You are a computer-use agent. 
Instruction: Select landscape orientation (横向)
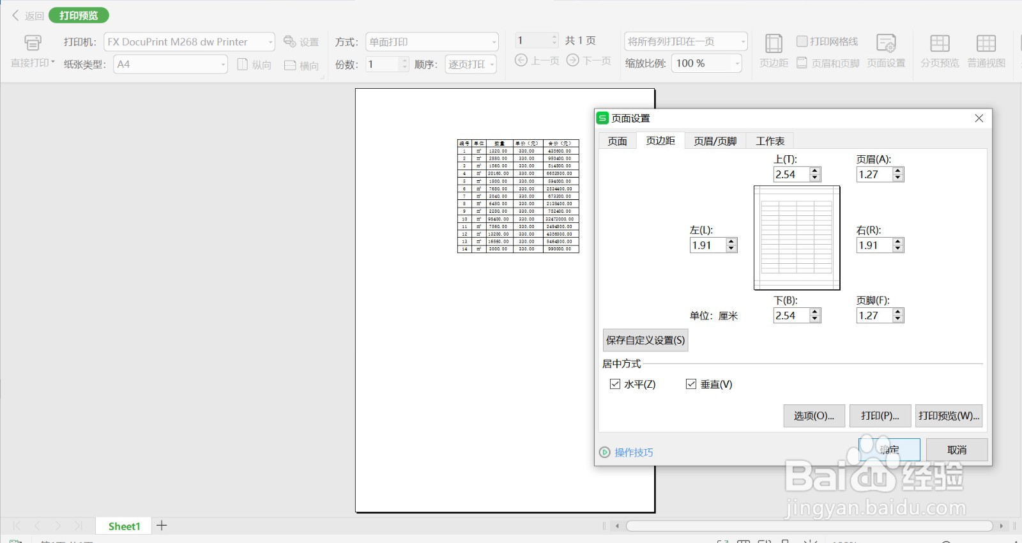301,65
